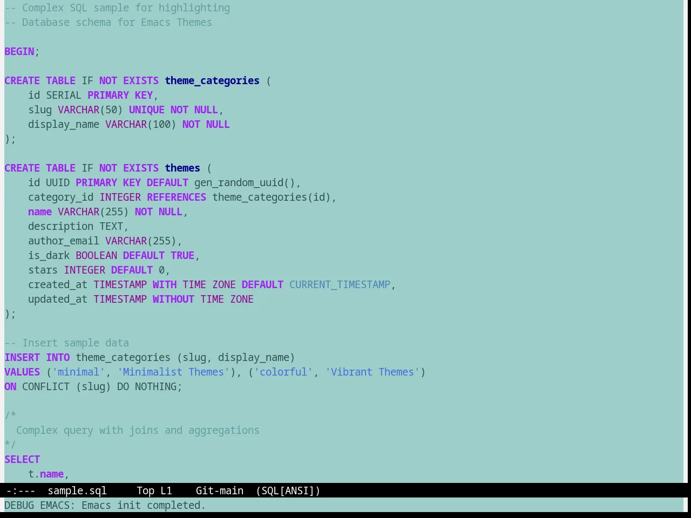Screen dimensions: 691x518
Task: Click the echo area message 'Emacs init completed.'
Action: coord(144,505)
